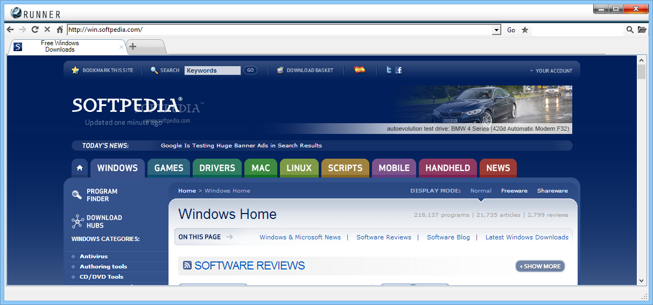Click the Software Reviews RSS icon
Image resolution: width=653 pixels, height=305 pixels.
[x=187, y=265]
